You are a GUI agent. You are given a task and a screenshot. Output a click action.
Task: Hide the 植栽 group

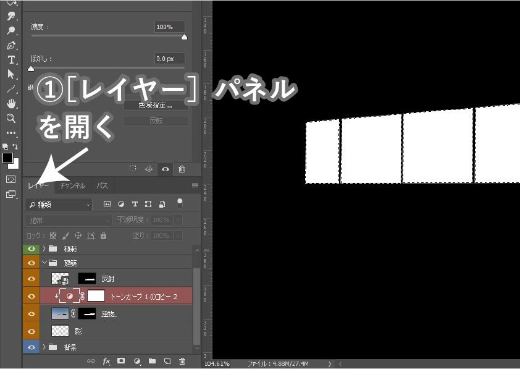(31, 248)
